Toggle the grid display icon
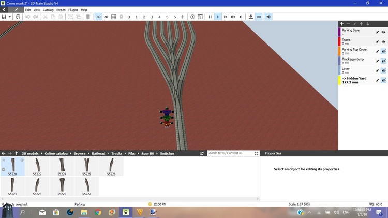 coord(114,17)
